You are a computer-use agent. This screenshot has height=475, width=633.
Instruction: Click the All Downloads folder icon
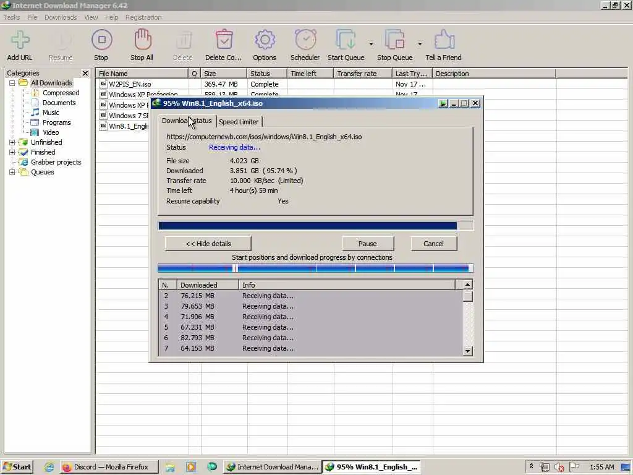click(x=23, y=83)
